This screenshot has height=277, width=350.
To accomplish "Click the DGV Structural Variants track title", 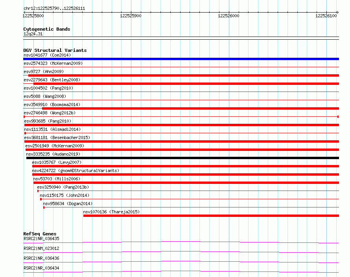I will (x=55, y=50).
